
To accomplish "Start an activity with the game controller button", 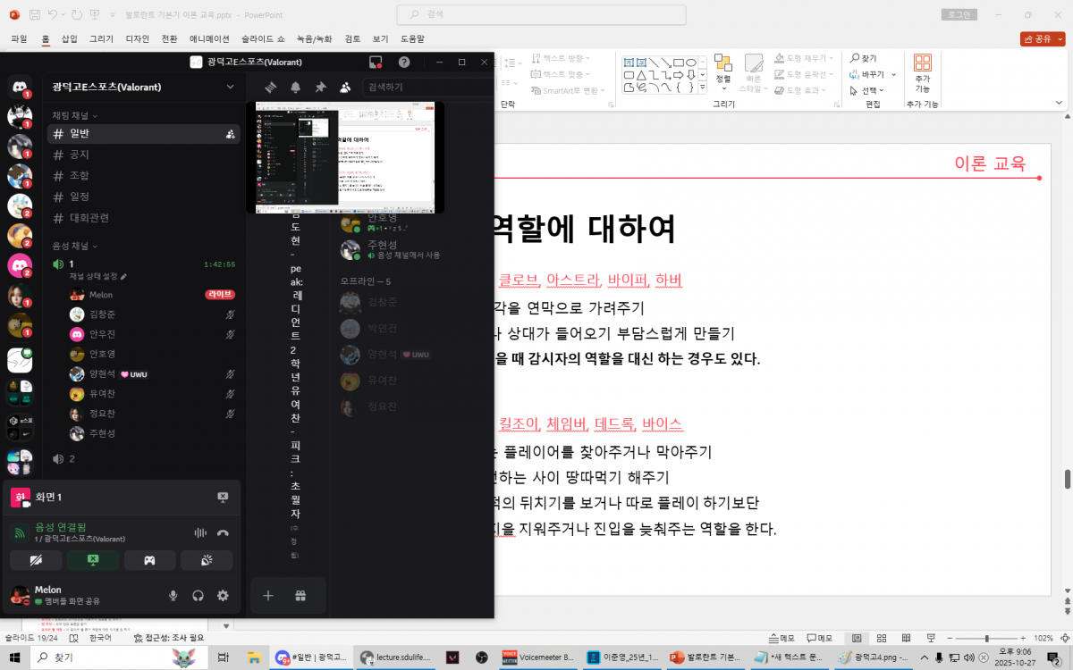I will coord(149,560).
